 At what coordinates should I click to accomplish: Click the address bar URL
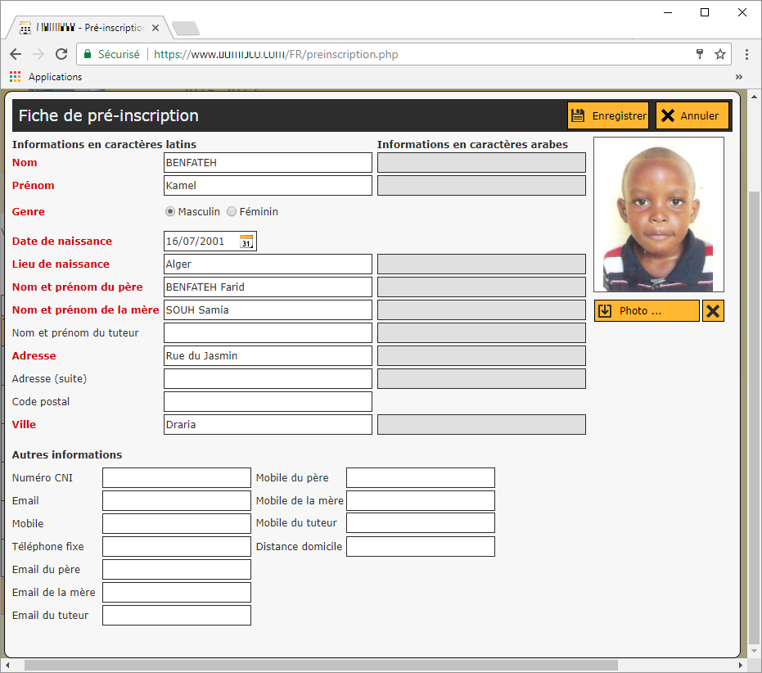(x=276, y=54)
